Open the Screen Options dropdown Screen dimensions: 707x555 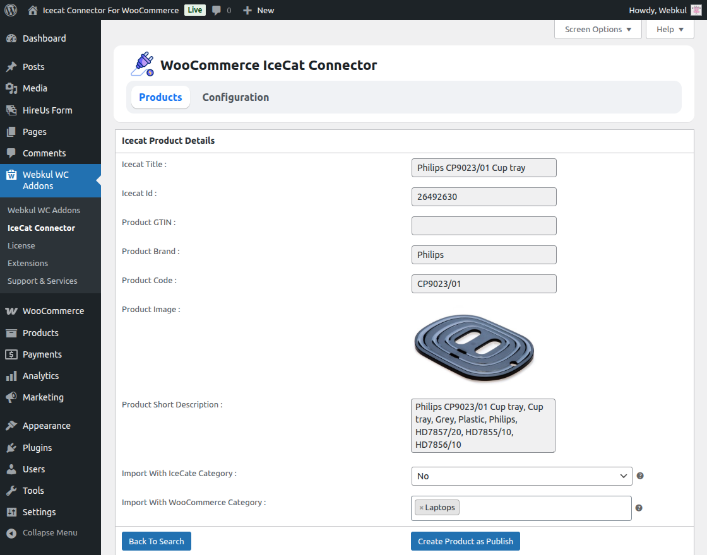pos(597,29)
